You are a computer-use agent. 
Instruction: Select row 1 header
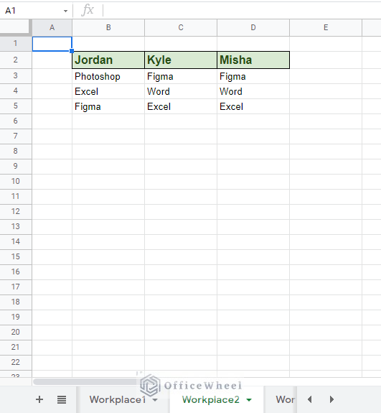click(16, 44)
